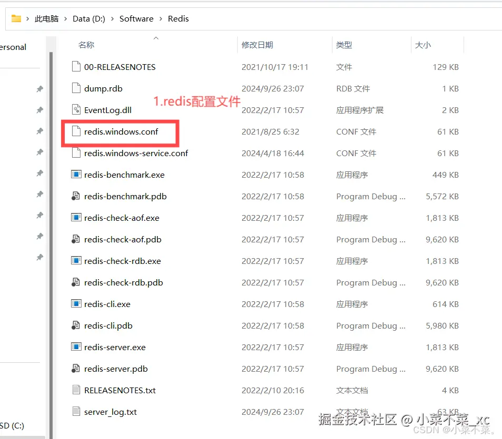The image size is (502, 439).
Task: Select the redis-check-aof.exe file name
Action: (122, 218)
